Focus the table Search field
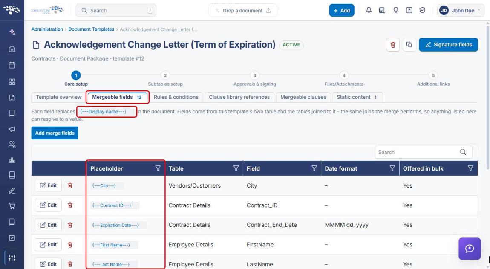This screenshot has width=490, height=269. (424, 152)
